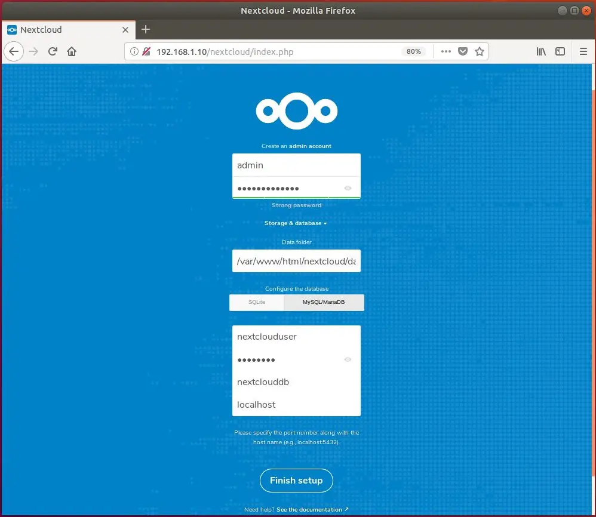This screenshot has height=517, width=596.
Task: Focus the database password field
Action: click(296, 359)
